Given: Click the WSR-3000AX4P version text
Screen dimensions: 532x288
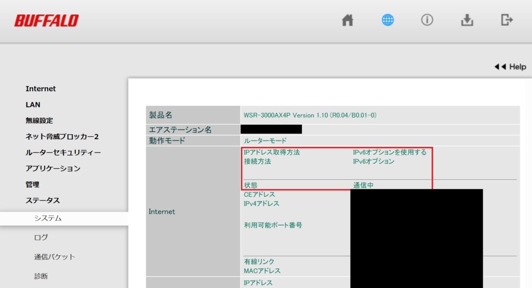Looking at the screenshot, I should 310,115.
